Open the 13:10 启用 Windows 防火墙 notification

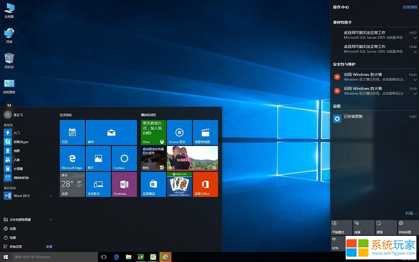click(x=374, y=90)
